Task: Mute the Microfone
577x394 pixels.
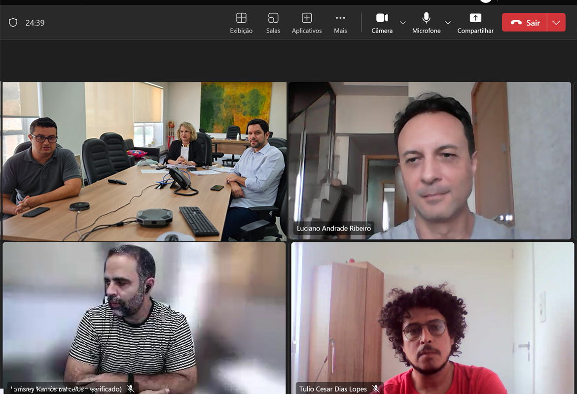Action: pyautogui.click(x=426, y=23)
